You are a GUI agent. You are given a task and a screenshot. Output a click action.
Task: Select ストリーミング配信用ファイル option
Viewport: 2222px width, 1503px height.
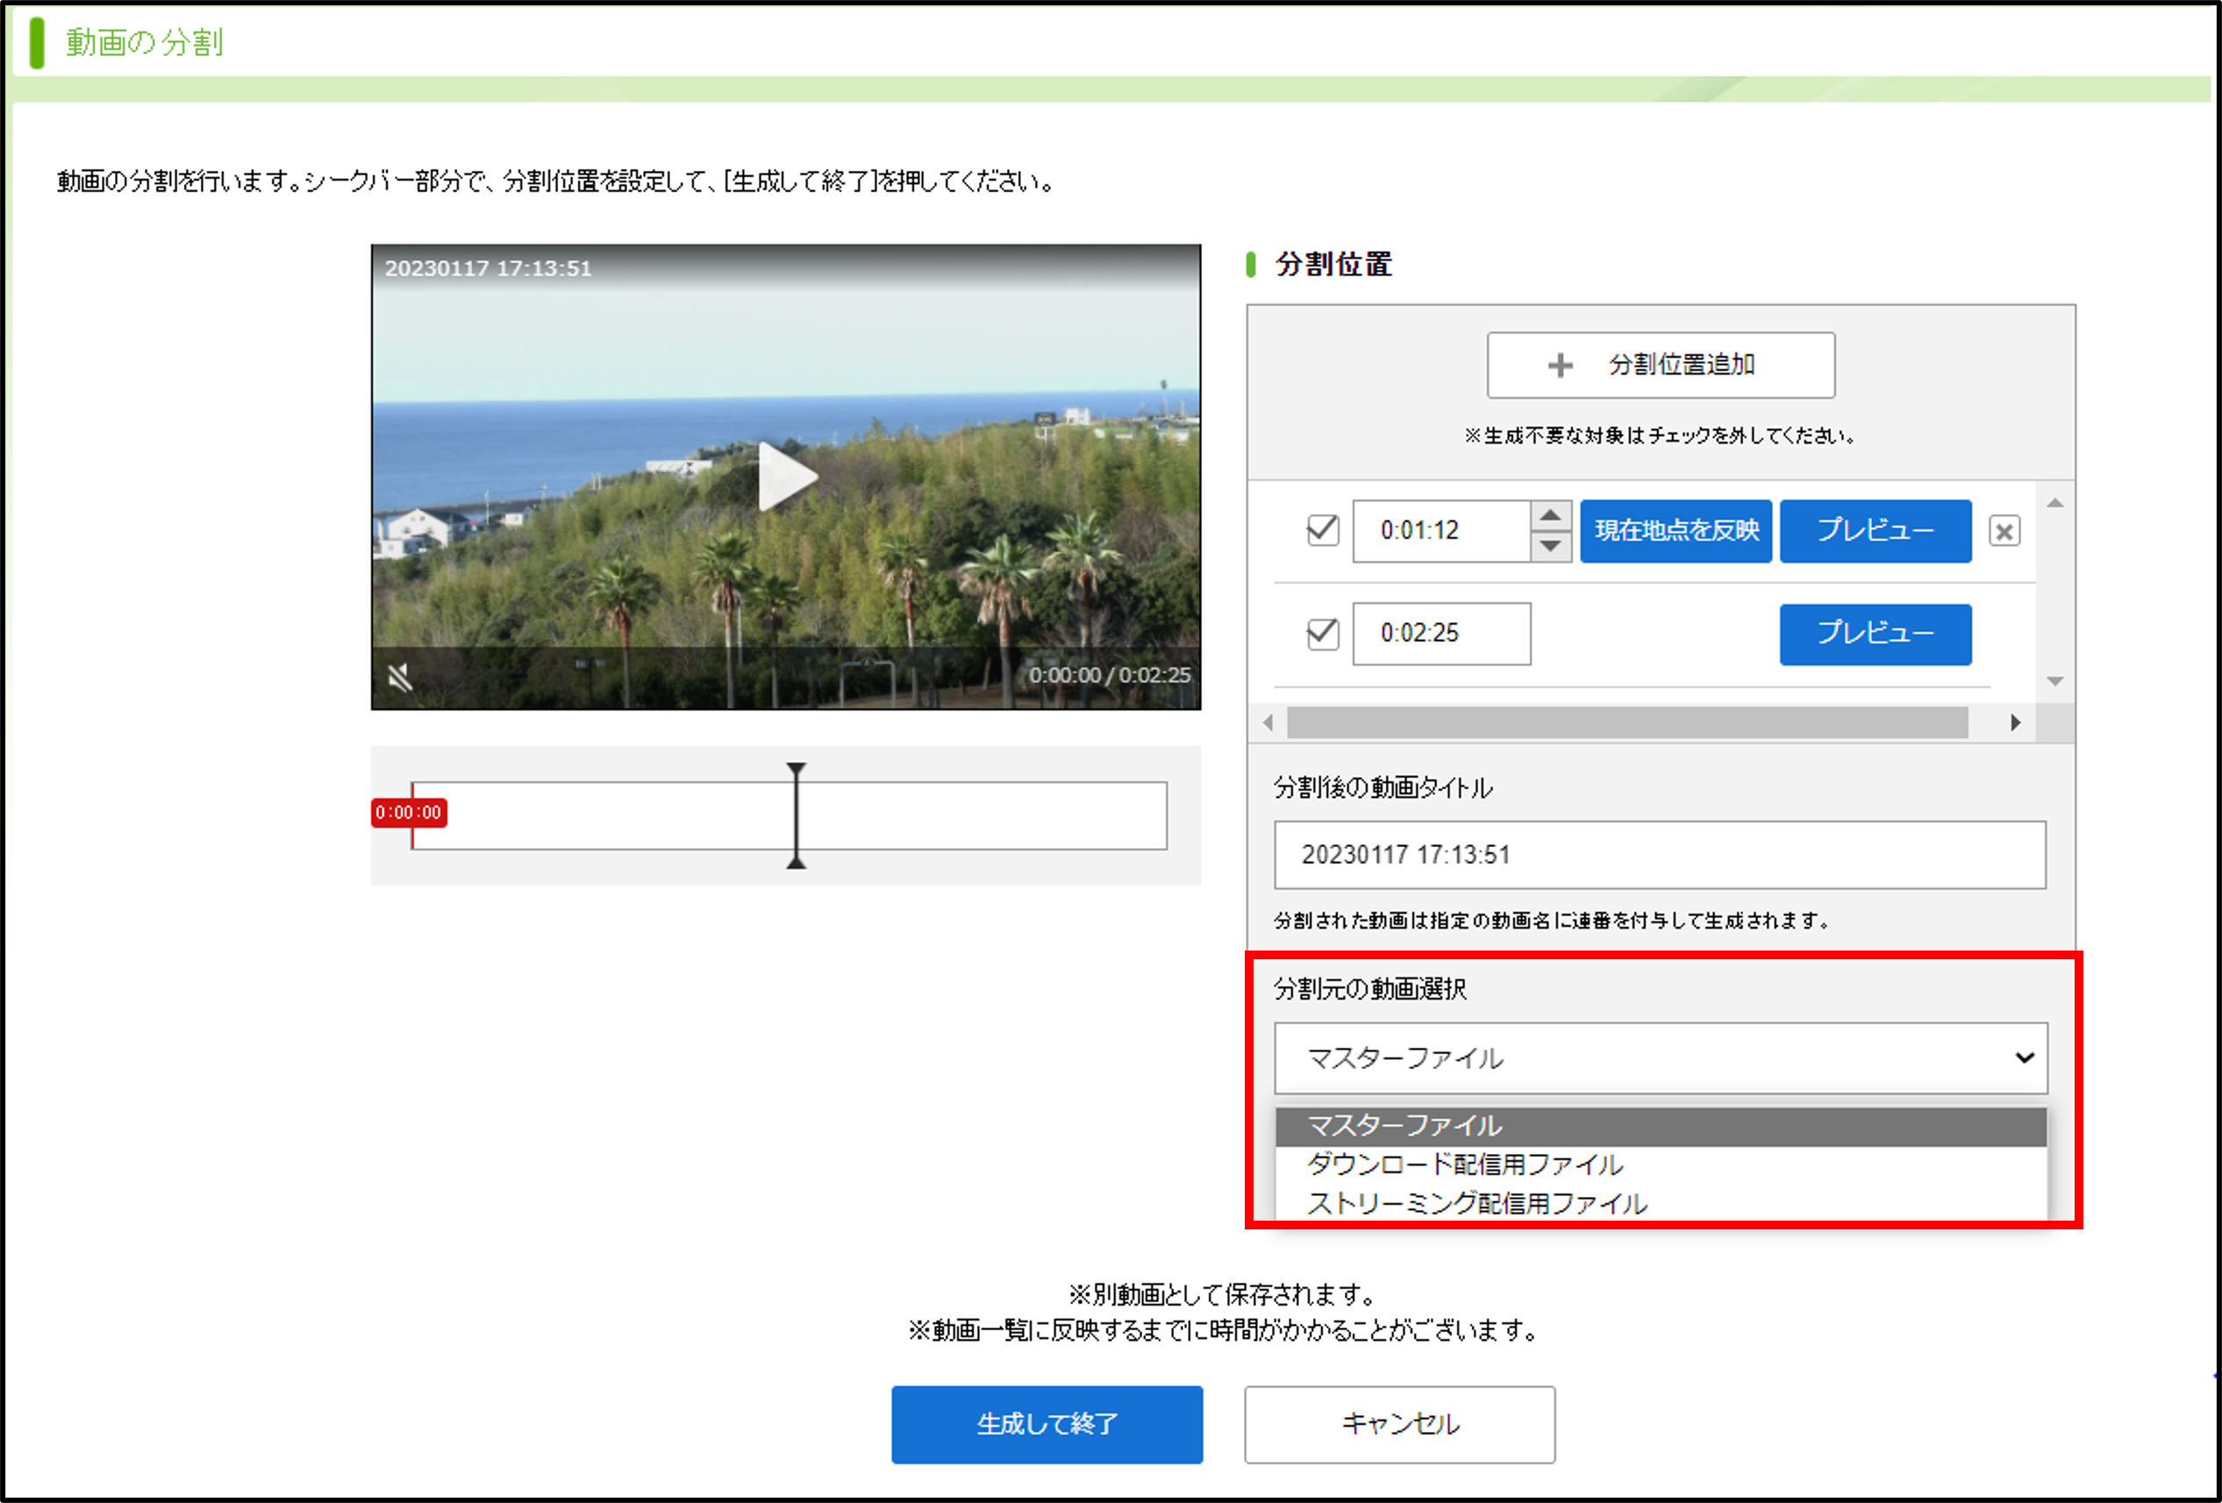pyautogui.click(x=1660, y=1203)
